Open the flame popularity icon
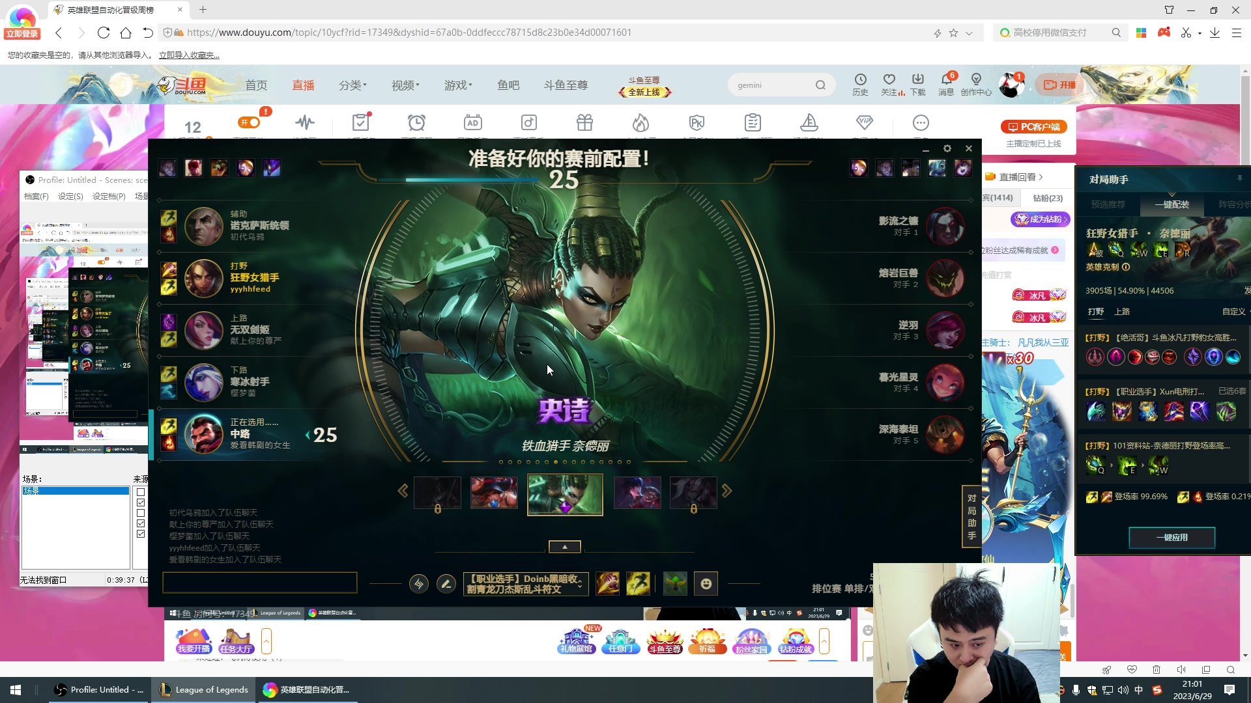Screen dimensions: 1251x703 tap(640, 122)
